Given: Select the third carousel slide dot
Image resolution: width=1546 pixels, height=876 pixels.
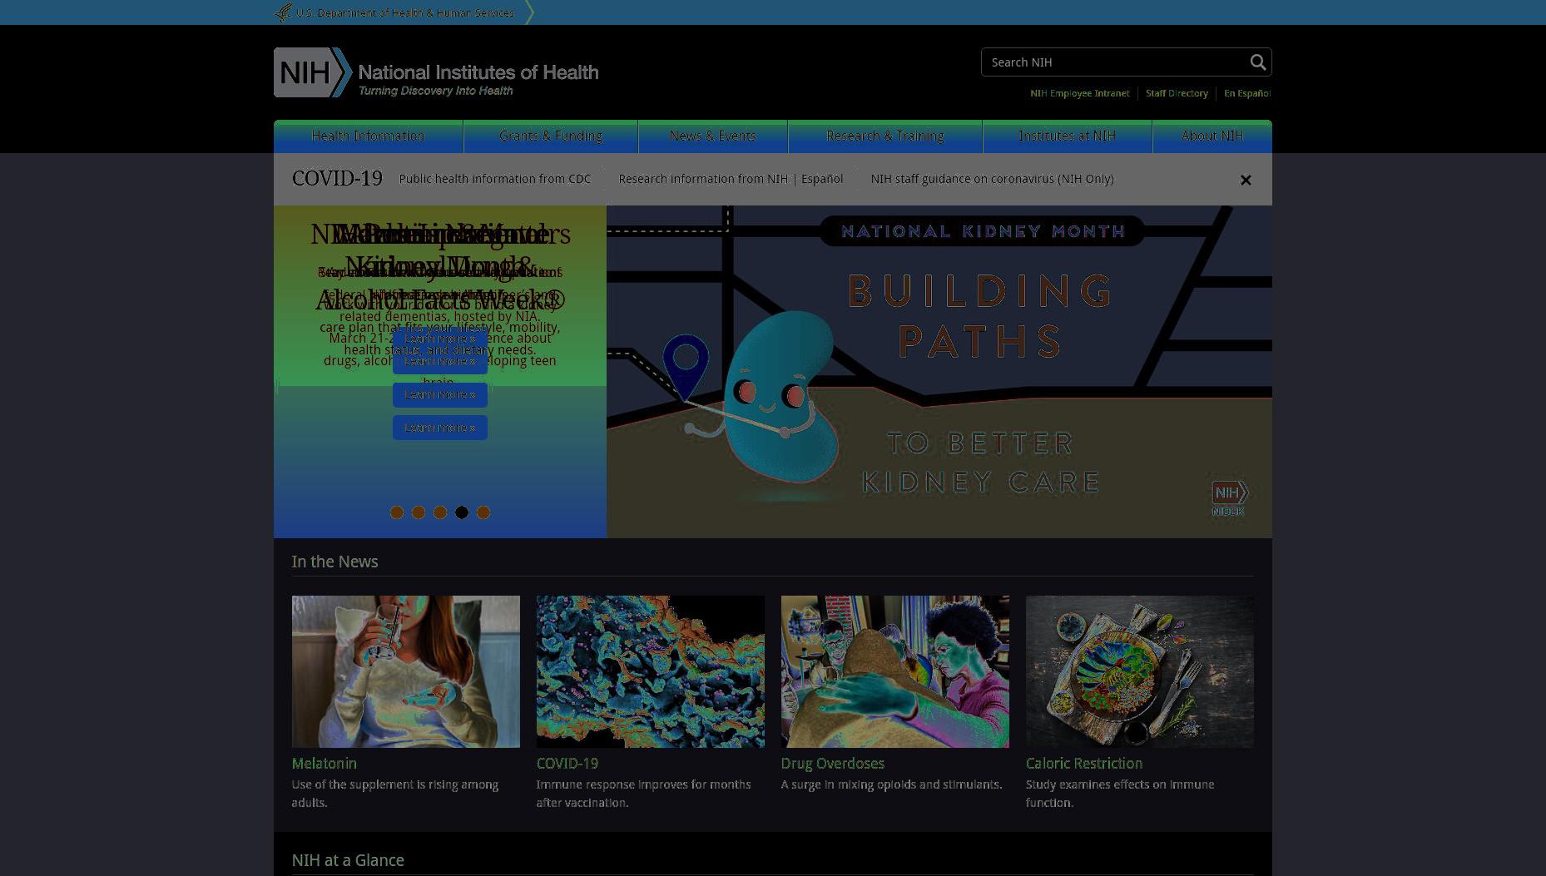Looking at the screenshot, I should pos(440,512).
